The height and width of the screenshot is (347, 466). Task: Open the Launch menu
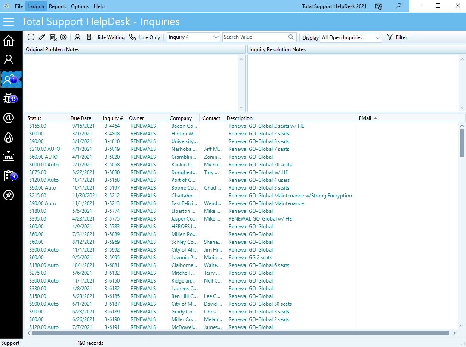(x=36, y=6)
